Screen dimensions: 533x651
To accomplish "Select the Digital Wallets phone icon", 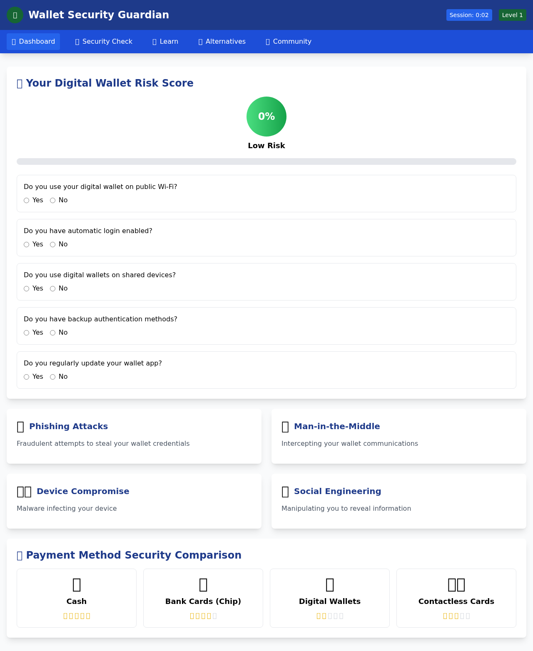I will tap(329, 585).
